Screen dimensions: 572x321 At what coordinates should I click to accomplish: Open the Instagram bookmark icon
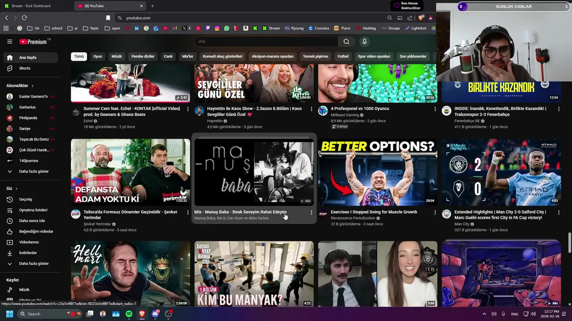click(217, 28)
